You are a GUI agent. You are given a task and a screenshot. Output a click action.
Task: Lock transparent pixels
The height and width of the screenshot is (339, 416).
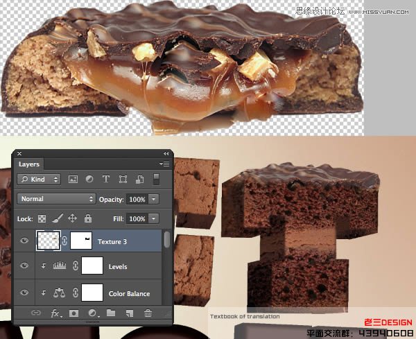coord(42,219)
